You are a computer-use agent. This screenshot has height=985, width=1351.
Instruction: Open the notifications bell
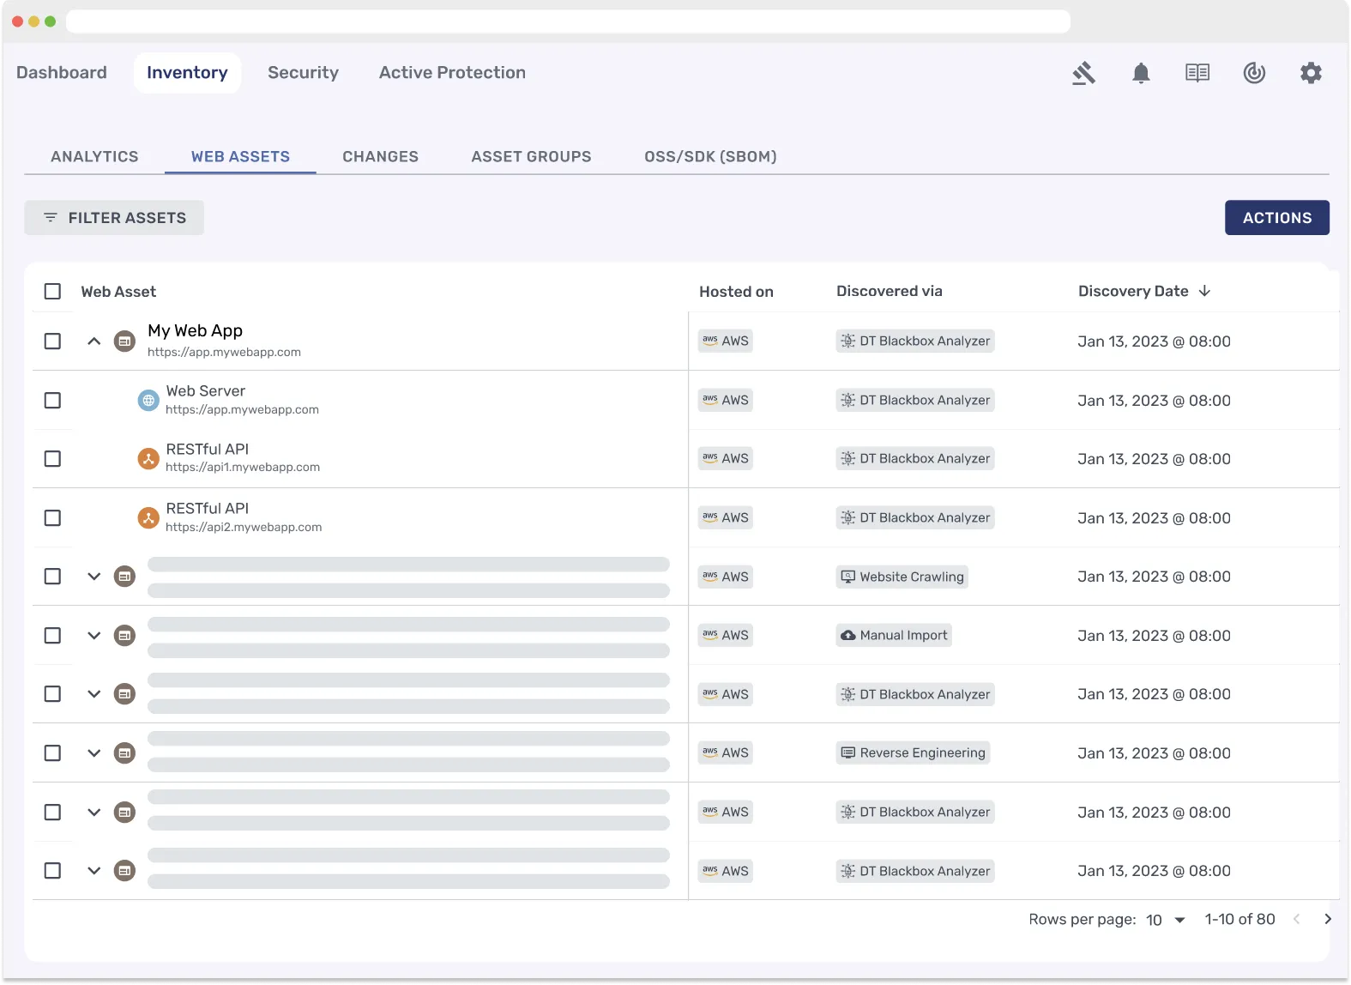tap(1141, 73)
